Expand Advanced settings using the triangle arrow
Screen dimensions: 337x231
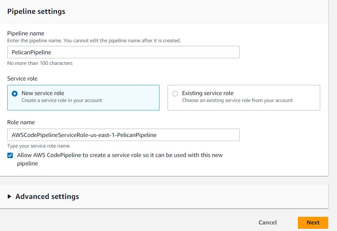(x=10, y=196)
